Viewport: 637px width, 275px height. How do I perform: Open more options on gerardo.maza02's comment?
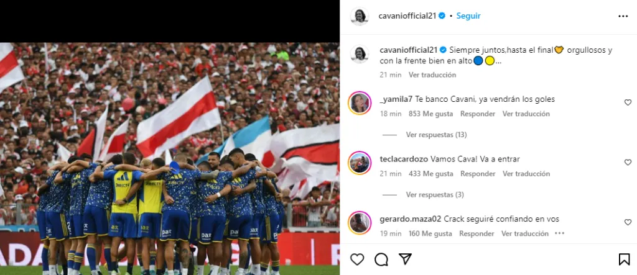coord(559,233)
